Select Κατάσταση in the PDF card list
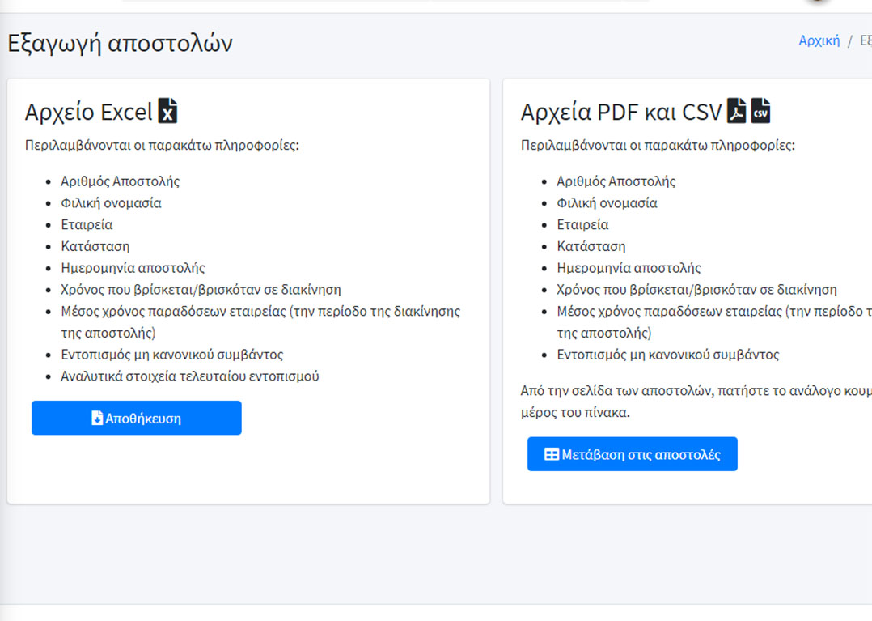Screen dimensions: 872x621 pos(591,246)
